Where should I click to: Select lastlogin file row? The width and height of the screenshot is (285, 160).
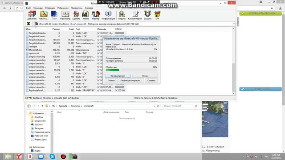coord(76,46)
